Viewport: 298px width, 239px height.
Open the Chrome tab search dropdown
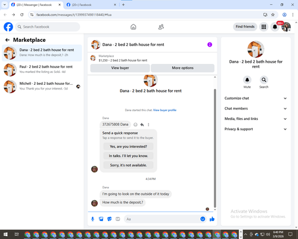(x=5, y=5)
